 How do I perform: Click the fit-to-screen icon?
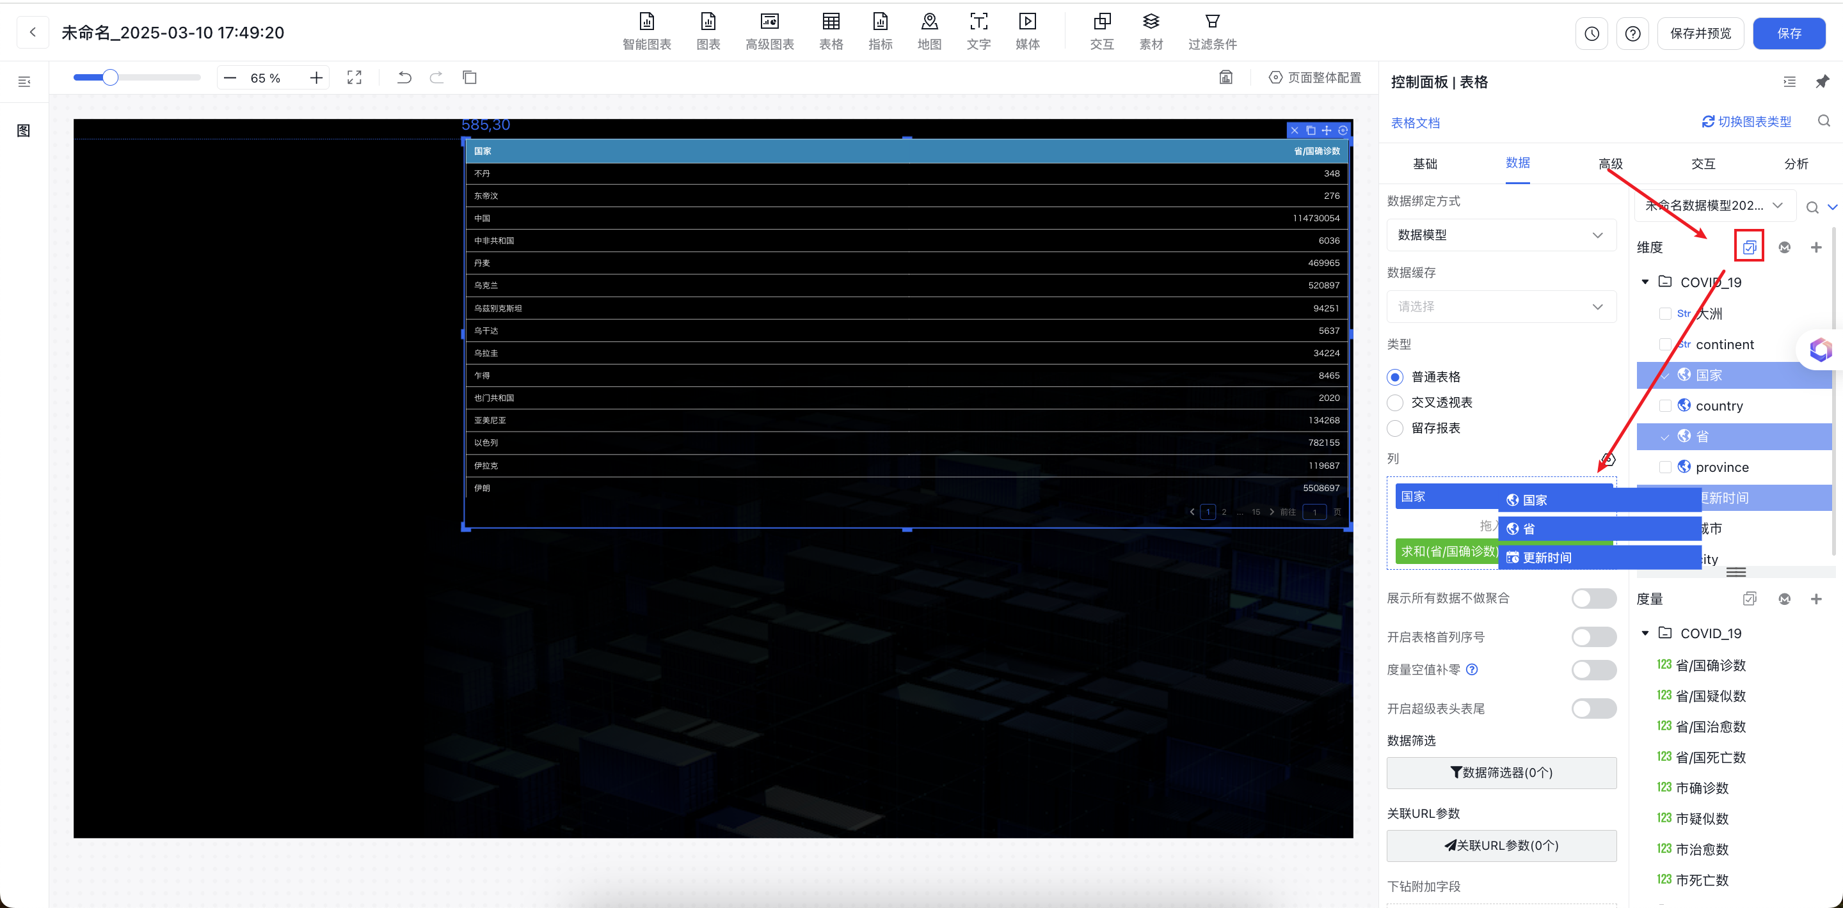[354, 78]
